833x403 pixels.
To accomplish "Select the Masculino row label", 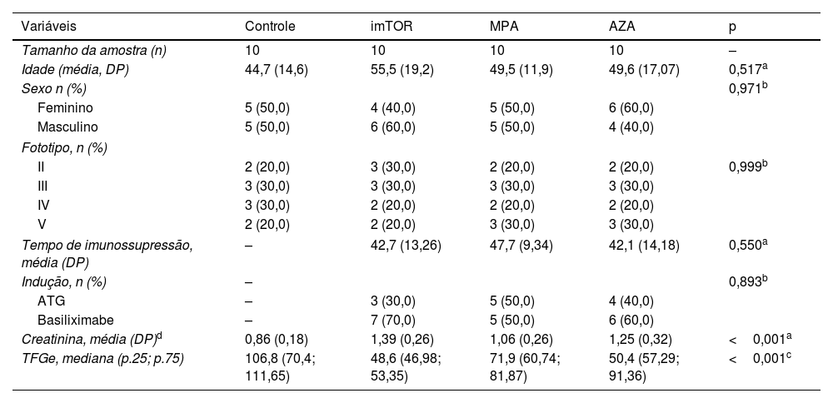I will (66, 127).
